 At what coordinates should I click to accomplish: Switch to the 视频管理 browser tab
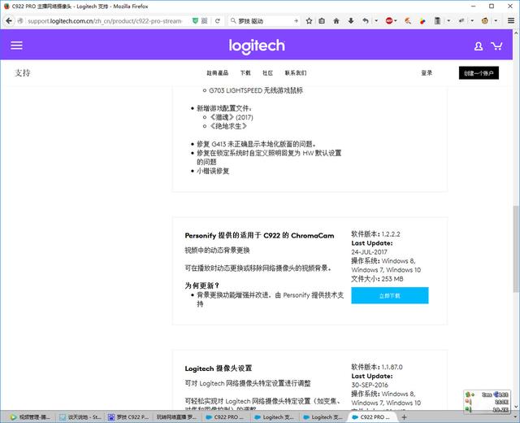pyautogui.click(x=30, y=417)
